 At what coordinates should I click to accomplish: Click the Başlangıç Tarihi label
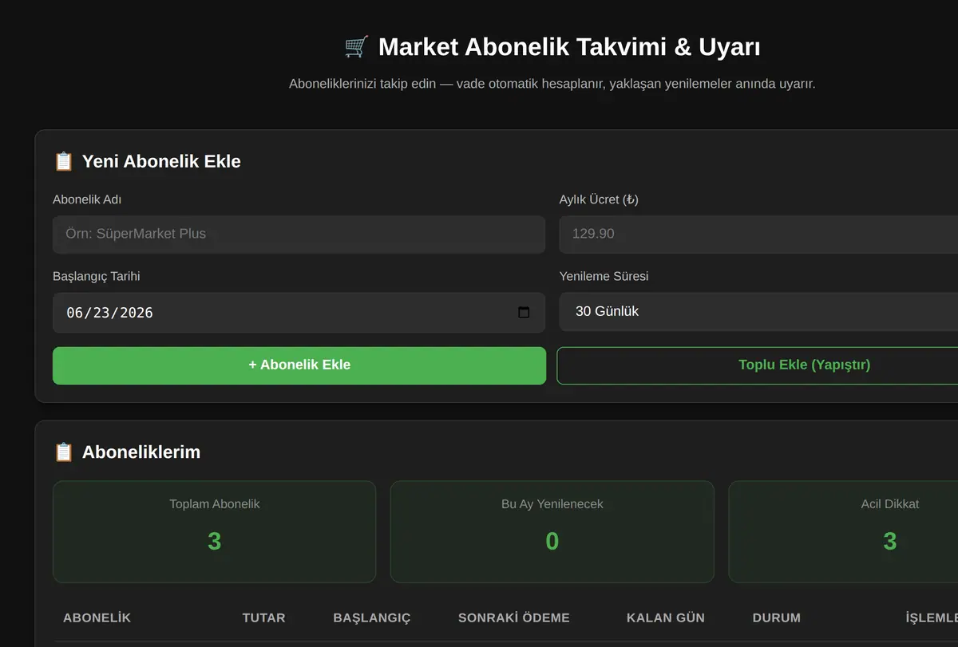(x=97, y=276)
